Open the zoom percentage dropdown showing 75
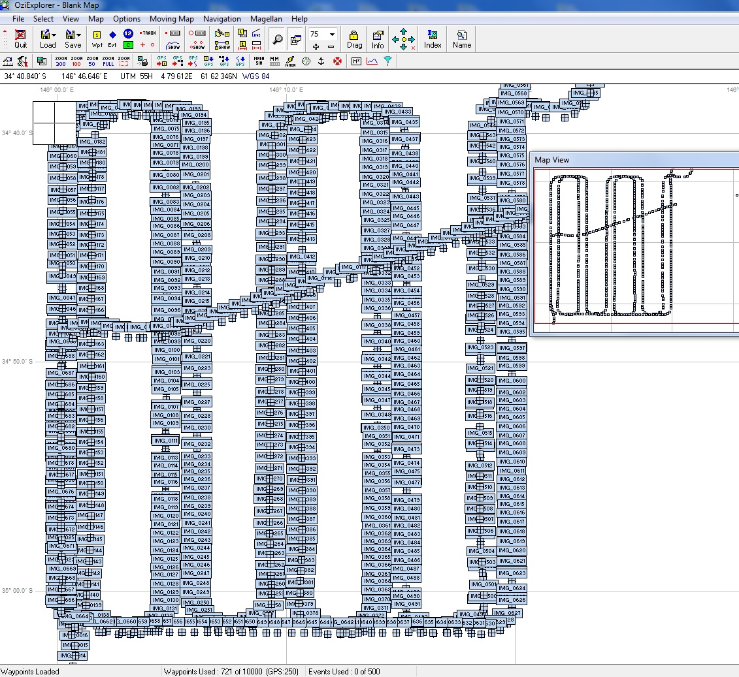Screen dimensions: 739x677 332,34
